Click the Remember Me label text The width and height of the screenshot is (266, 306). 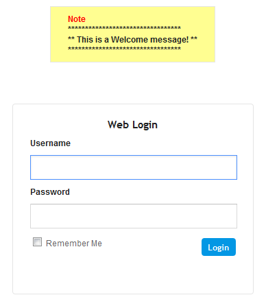[74, 244]
